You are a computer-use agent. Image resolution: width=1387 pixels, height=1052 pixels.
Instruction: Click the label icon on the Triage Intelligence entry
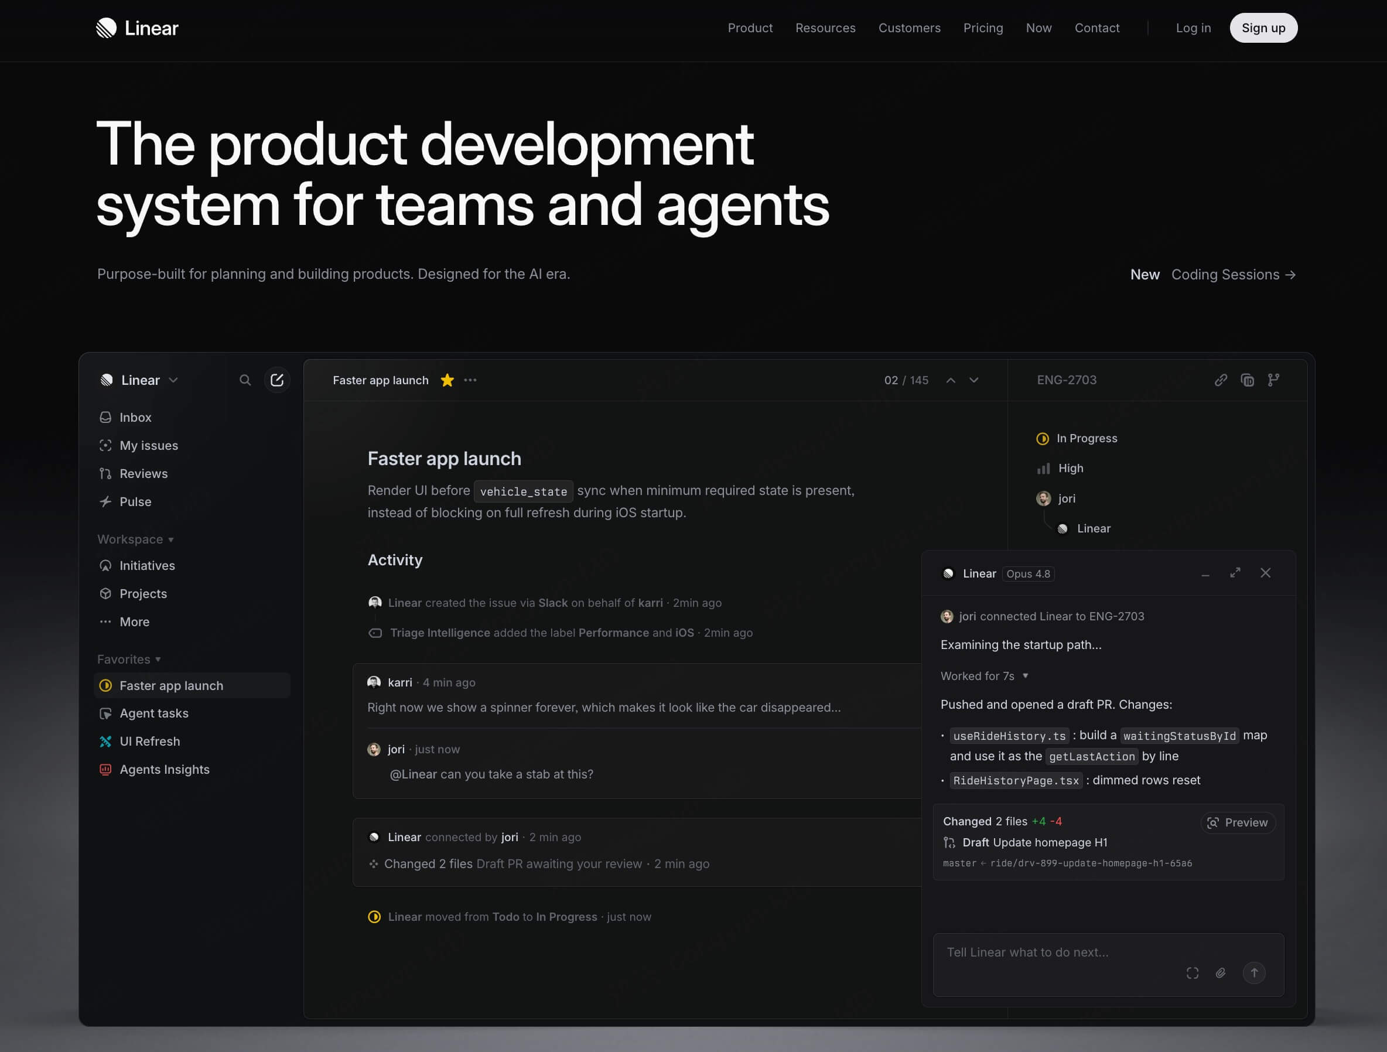(375, 633)
